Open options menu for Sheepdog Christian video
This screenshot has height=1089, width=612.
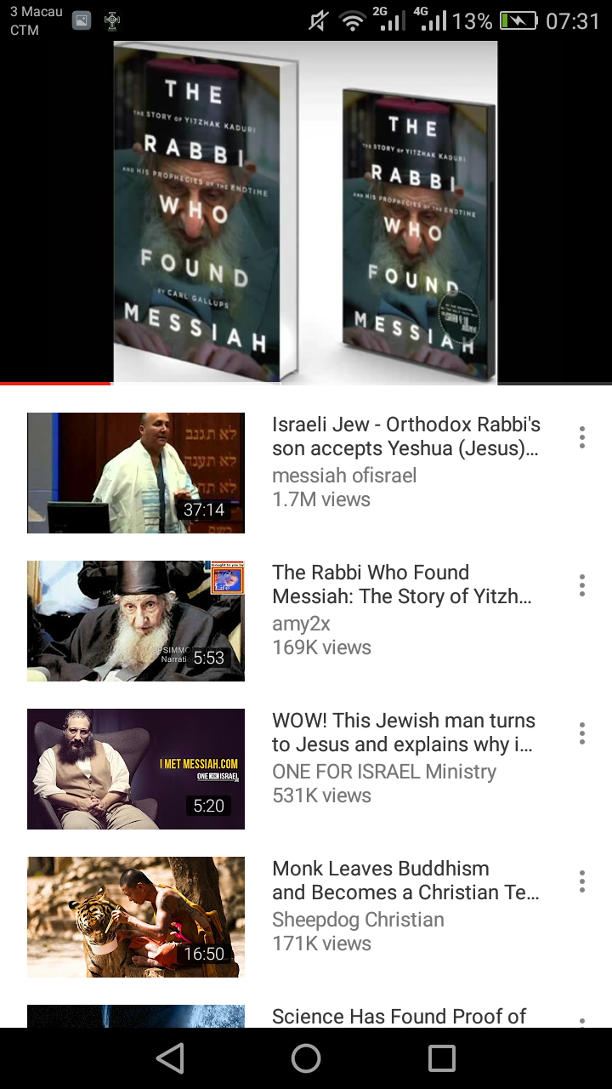tap(582, 881)
